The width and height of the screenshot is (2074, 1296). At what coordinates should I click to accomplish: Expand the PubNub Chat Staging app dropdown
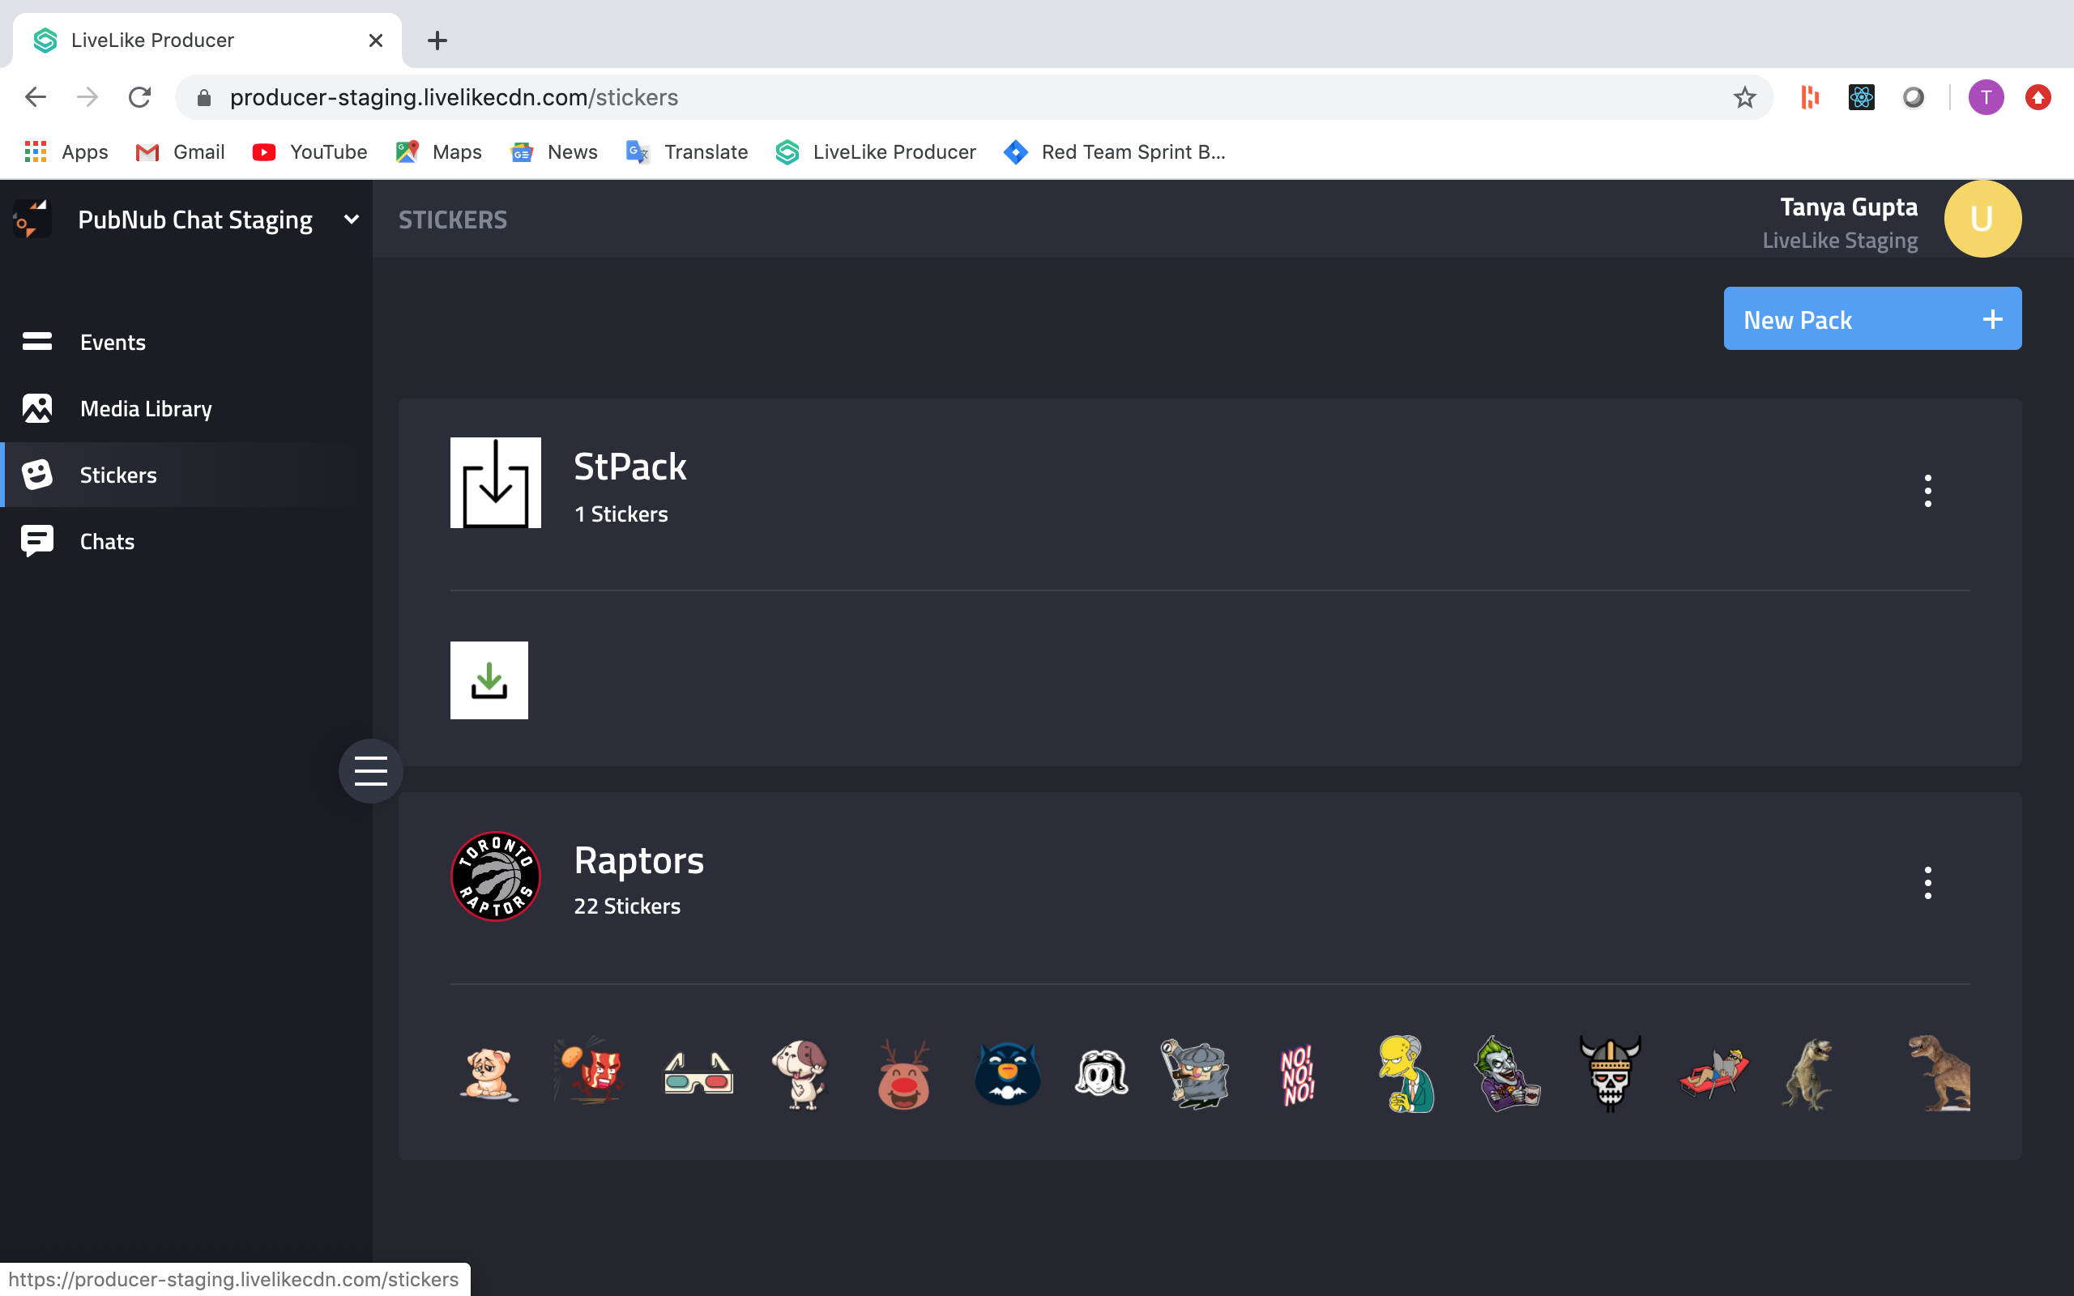pyautogui.click(x=351, y=220)
